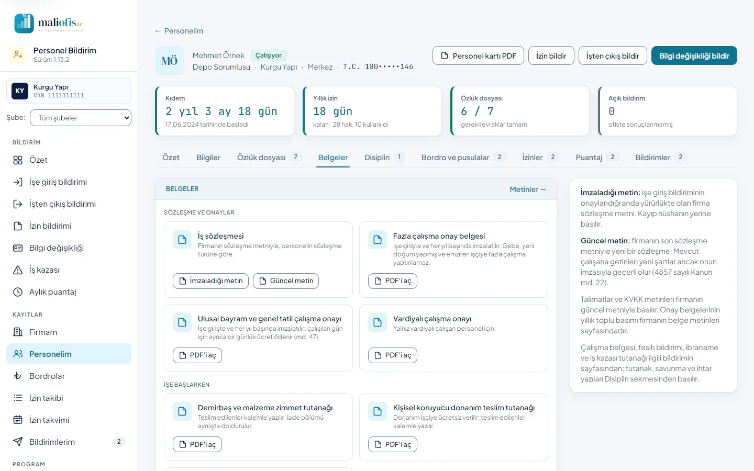754x471 pixels.
Task: Open PDF for Fazla çalışma onay belgesi
Action: tap(393, 281)
